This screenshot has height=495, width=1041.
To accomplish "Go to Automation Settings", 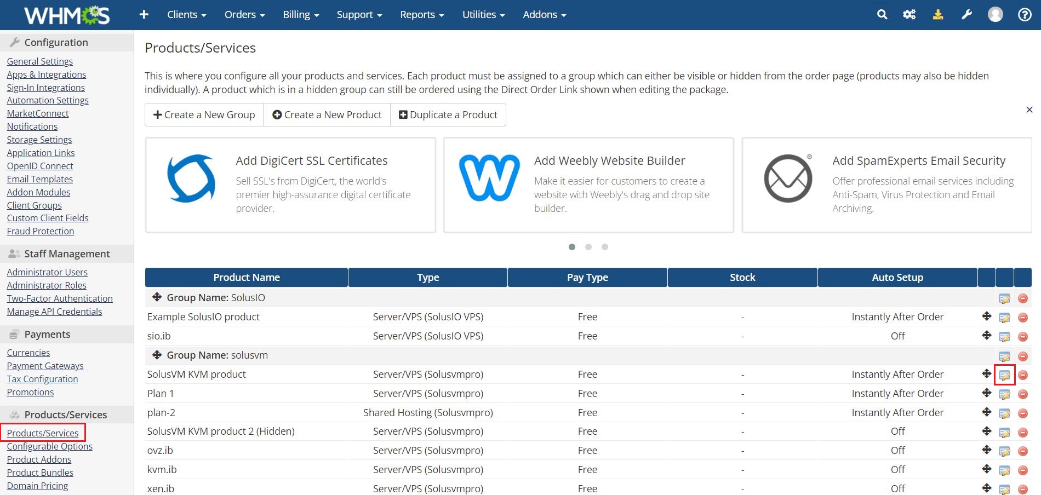I will [x=48, y=100].
